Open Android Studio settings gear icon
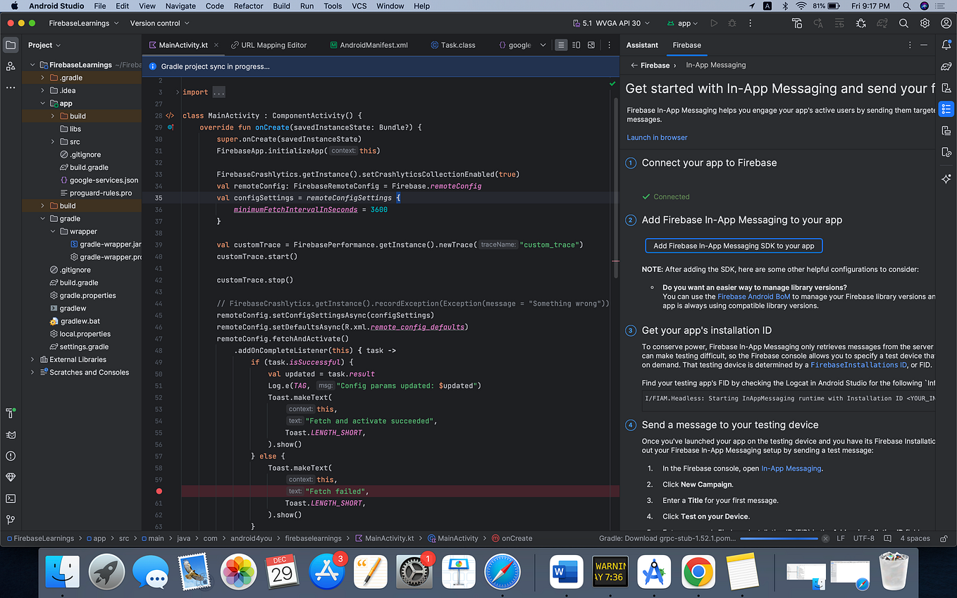This screenshot has width=957, height=598. click(x=925, y=23)
